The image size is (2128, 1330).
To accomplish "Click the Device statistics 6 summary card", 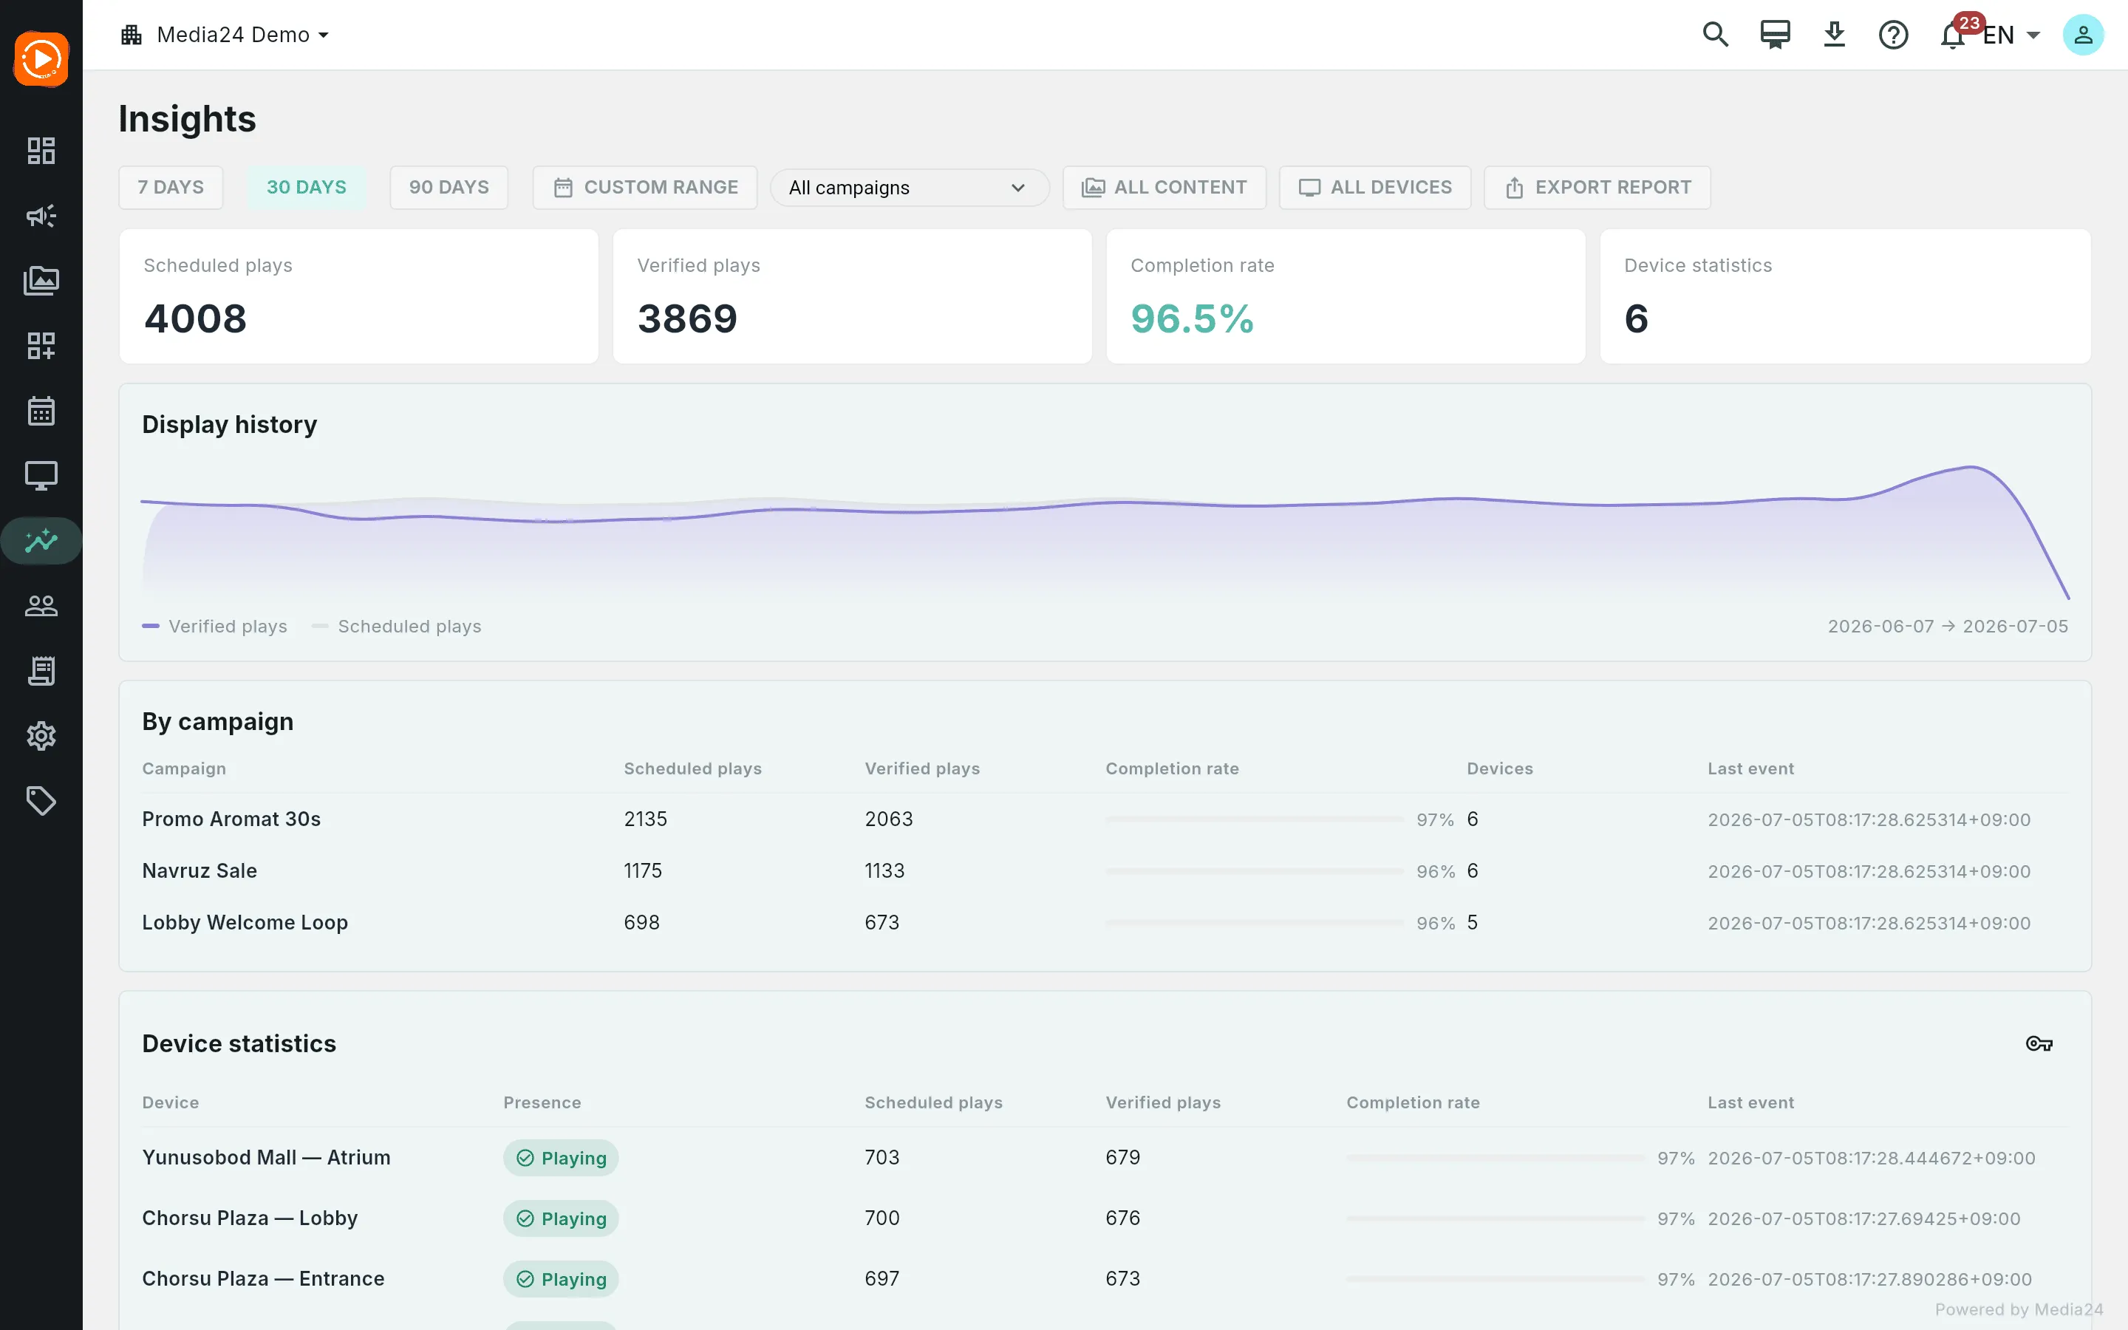I will click(x=1845, y=296).
